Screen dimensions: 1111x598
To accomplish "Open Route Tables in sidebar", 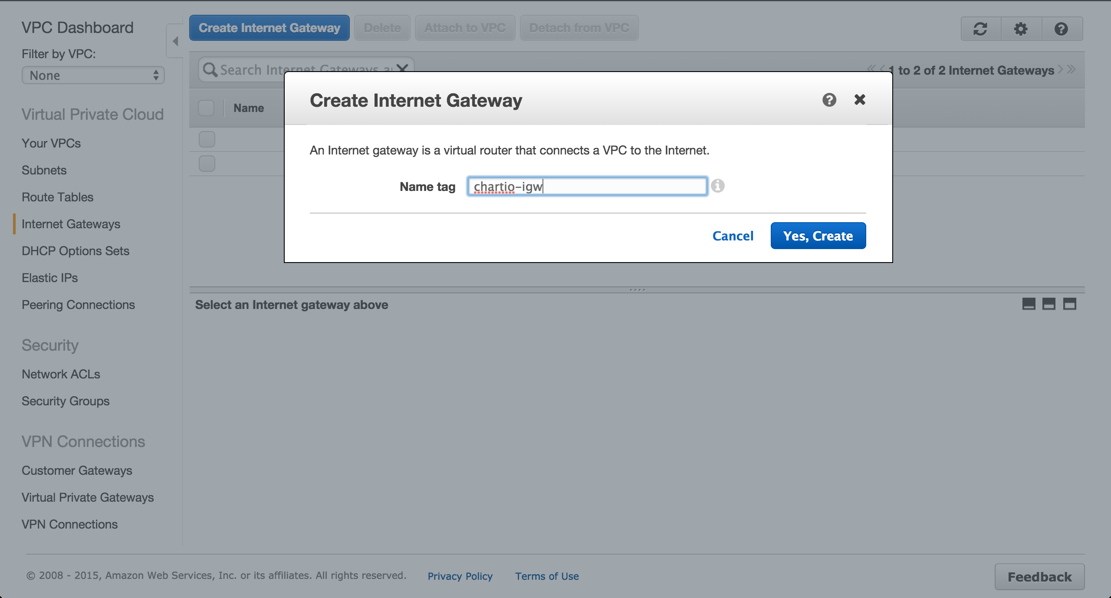I will (x=57, y=197).
